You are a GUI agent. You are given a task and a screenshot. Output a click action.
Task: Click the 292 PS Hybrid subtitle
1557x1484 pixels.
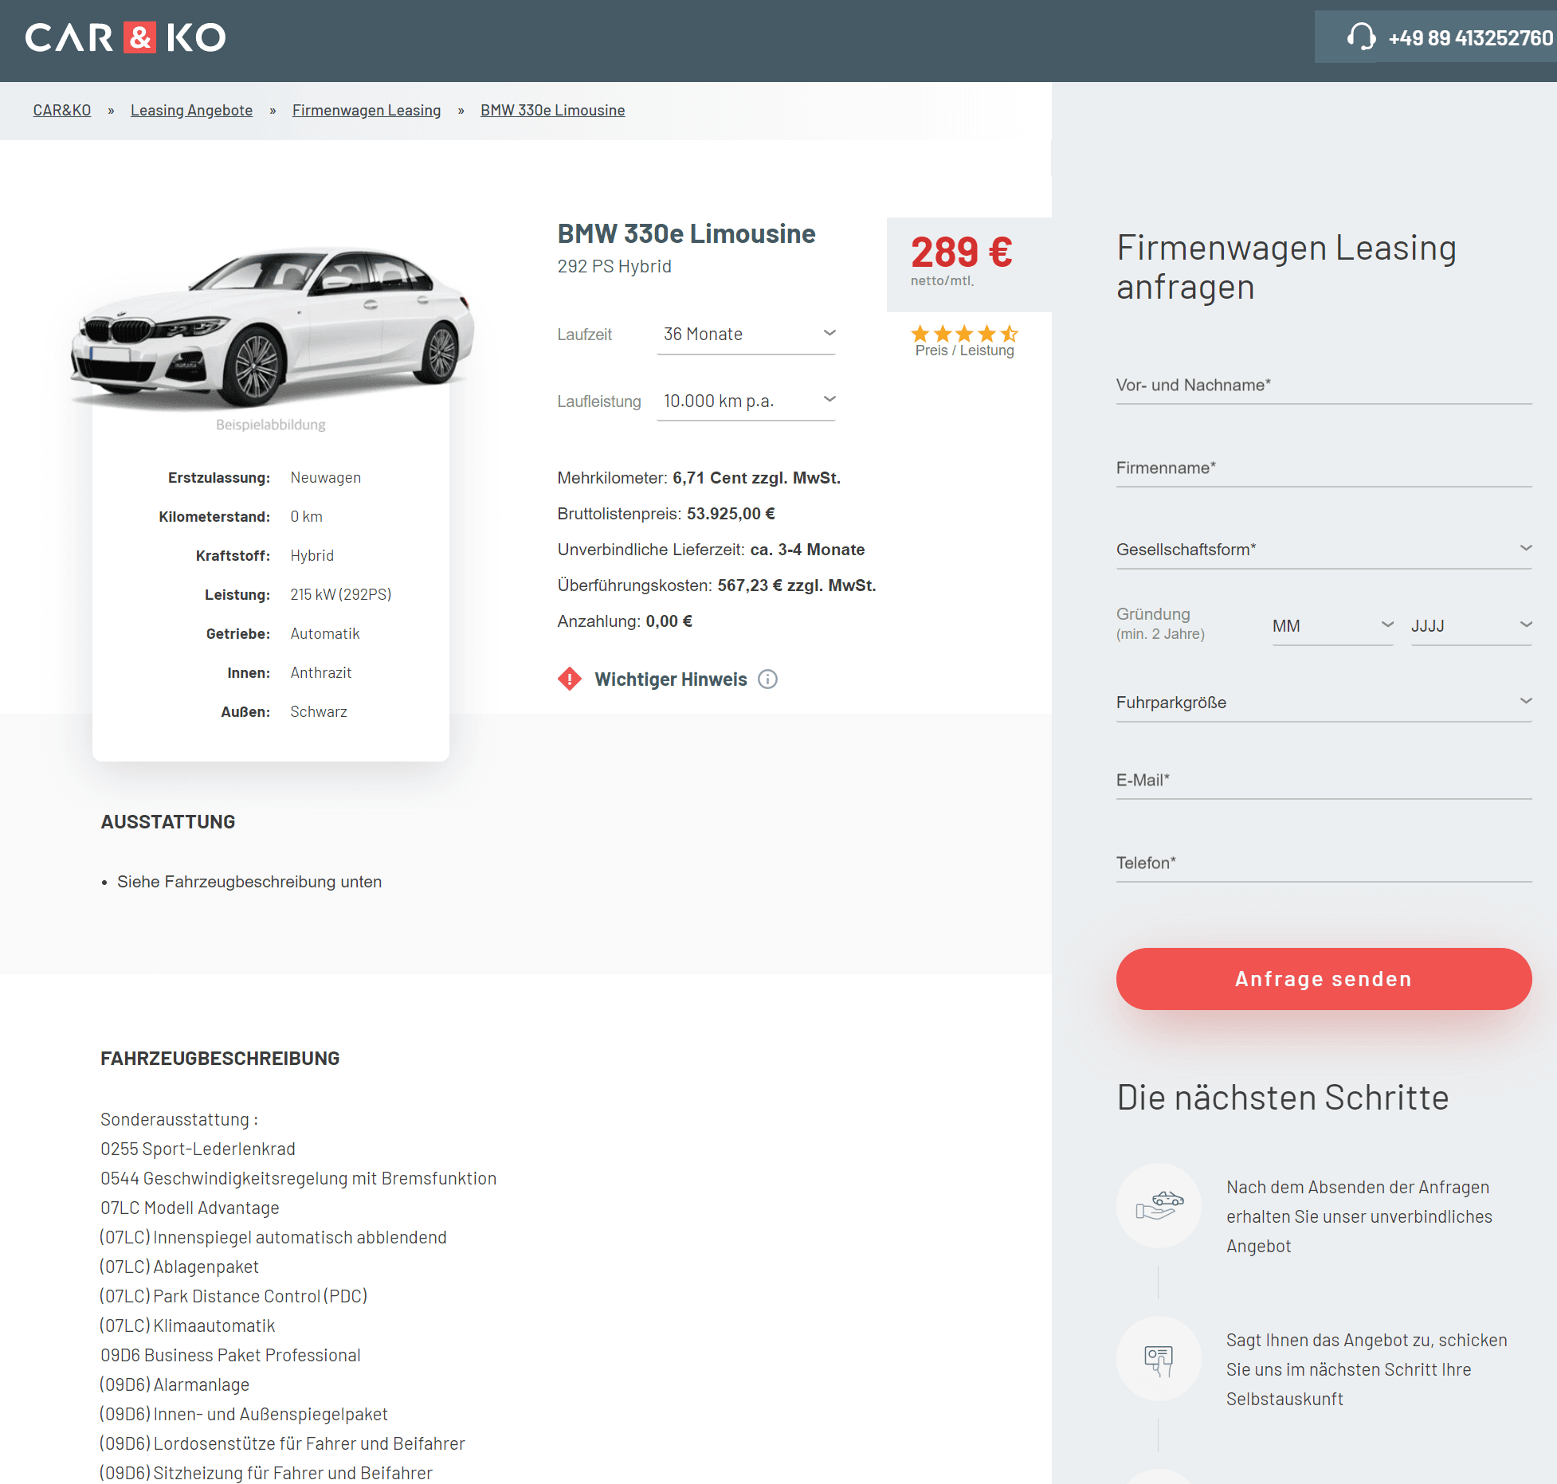tap(614, 267)
